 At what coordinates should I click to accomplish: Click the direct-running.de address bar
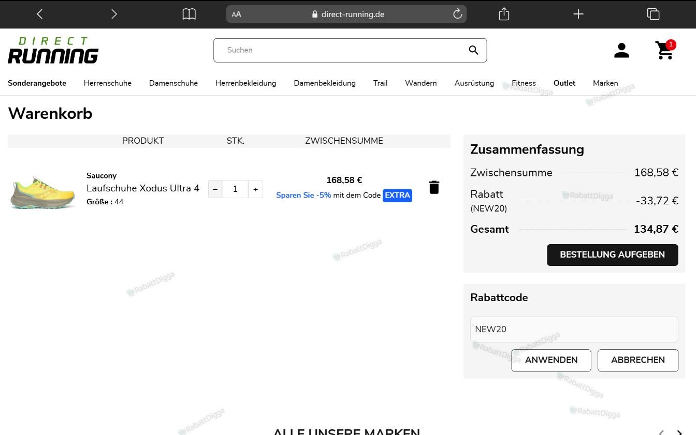[346, 14]
